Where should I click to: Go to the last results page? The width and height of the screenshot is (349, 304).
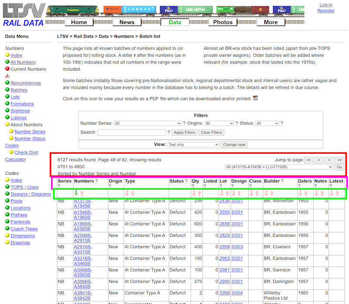click(x=339, y=160)
